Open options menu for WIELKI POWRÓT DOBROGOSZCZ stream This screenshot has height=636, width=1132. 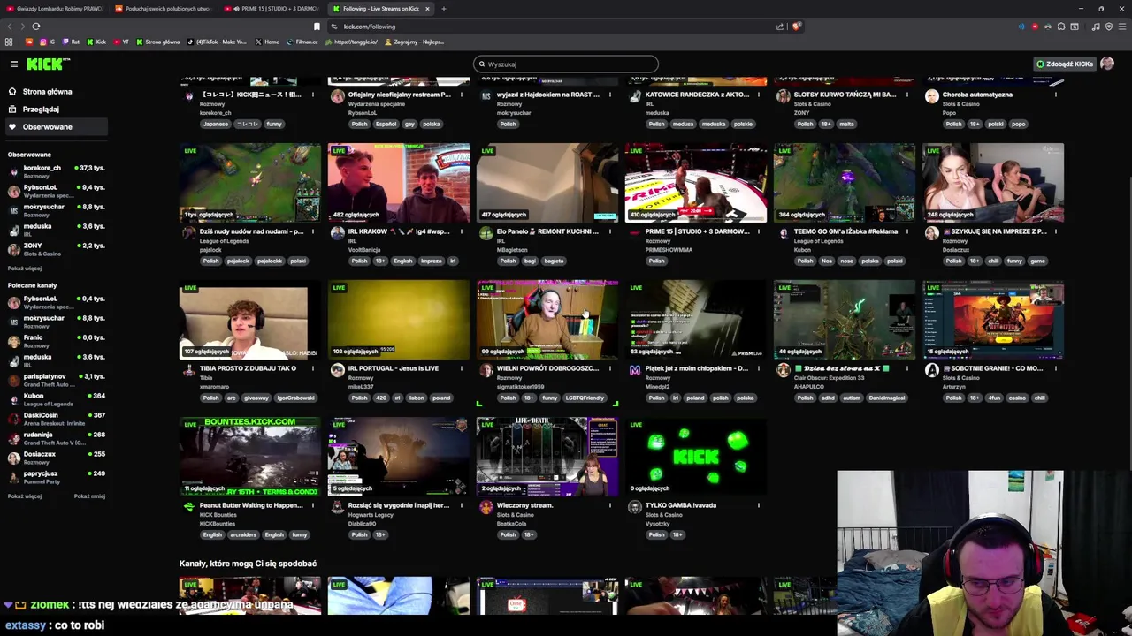tap(609, 368)
